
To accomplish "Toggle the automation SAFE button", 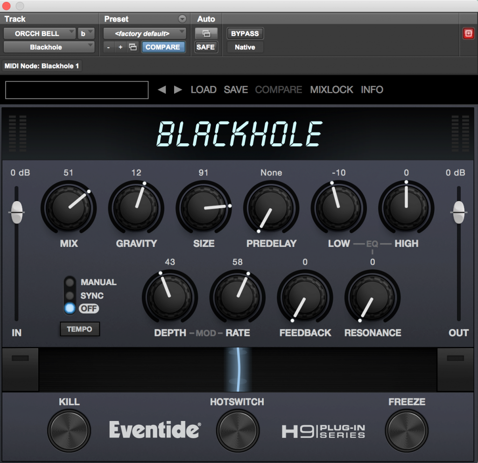I will pyautogui.click(x=206, y=47).
